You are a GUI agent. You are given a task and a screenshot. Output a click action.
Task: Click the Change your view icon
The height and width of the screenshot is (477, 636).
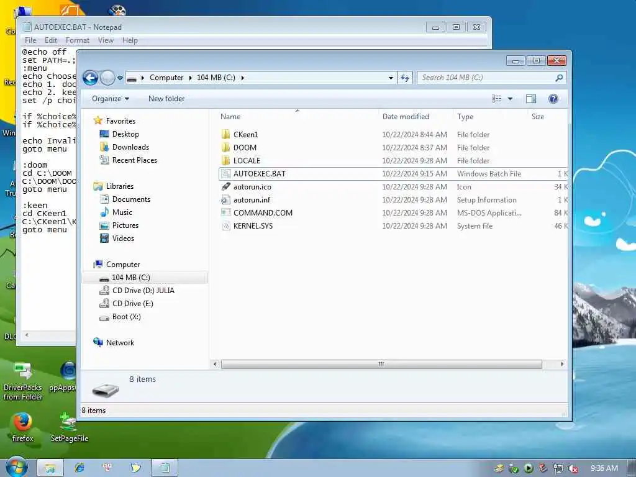pyautogui.click(x=496, y=99)
